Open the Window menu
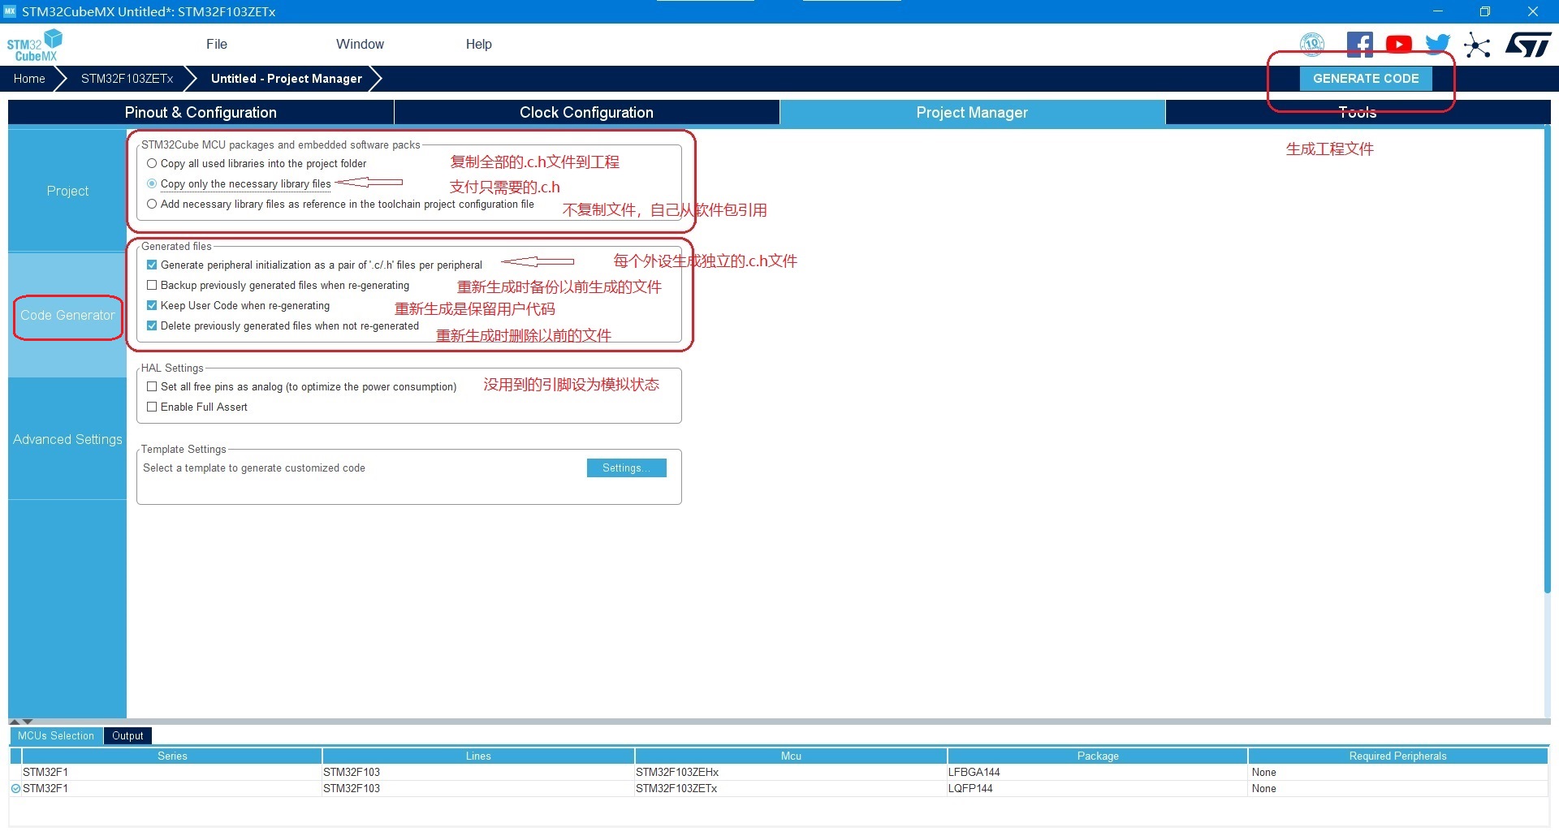The image size is (1559, 836). (360, 44)
